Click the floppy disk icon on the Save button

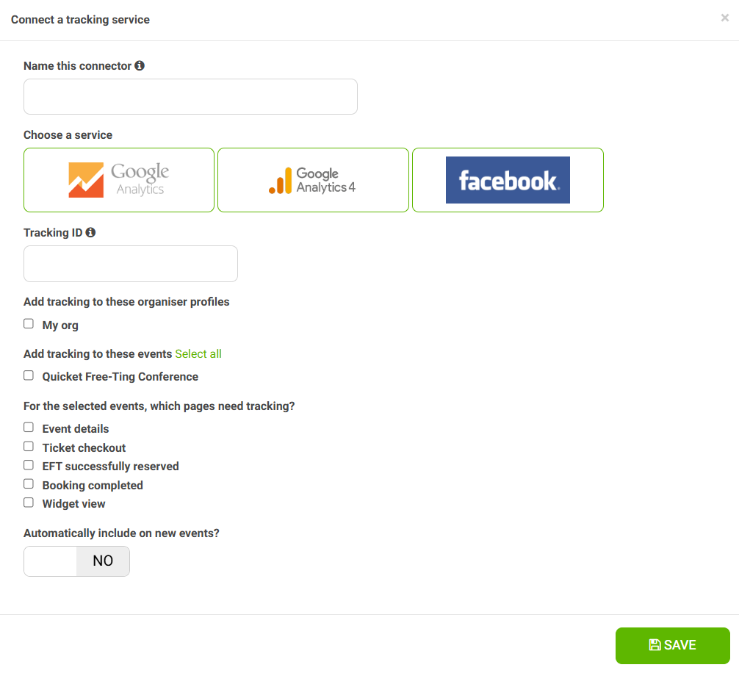pos(655,645)
